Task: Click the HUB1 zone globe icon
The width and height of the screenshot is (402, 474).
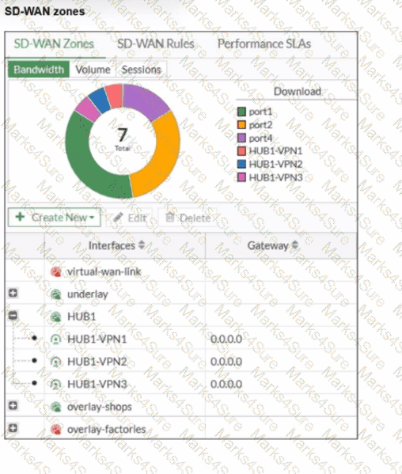Action: point(56,317)
